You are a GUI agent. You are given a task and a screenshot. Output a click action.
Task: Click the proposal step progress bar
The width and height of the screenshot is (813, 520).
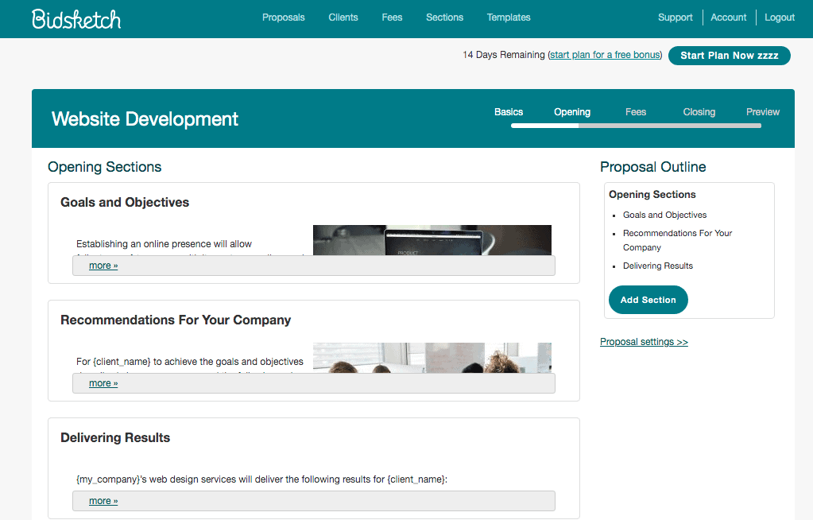[x=636, y=126]
